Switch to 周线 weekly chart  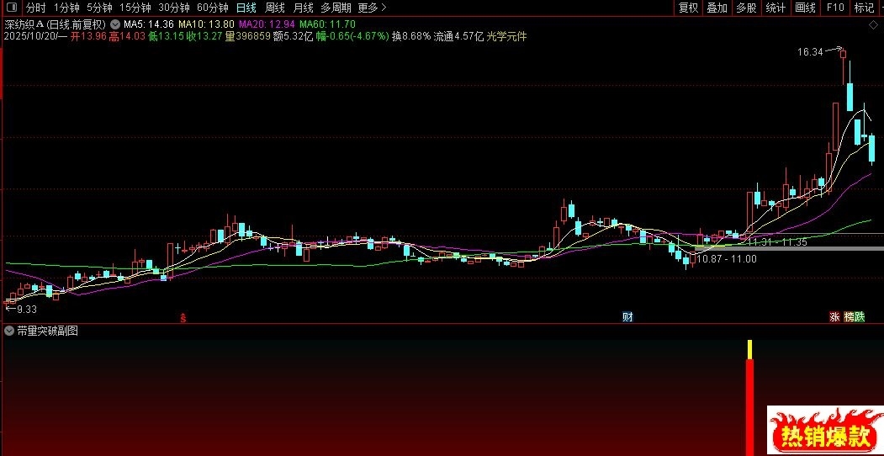tap(274, 8)
